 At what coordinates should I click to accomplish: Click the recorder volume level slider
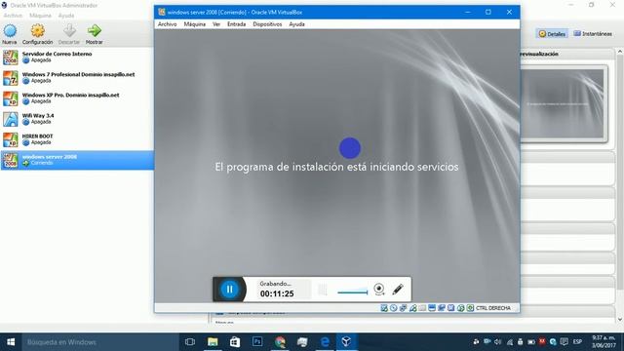(353, 292)
